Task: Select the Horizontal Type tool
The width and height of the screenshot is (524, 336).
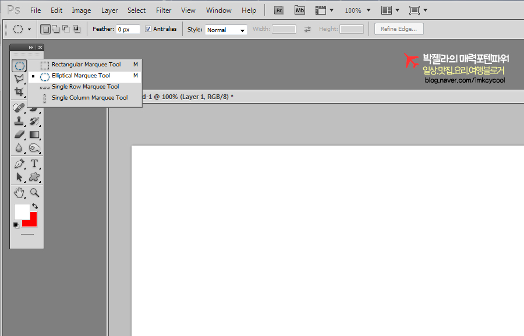Action: (34, 164)
